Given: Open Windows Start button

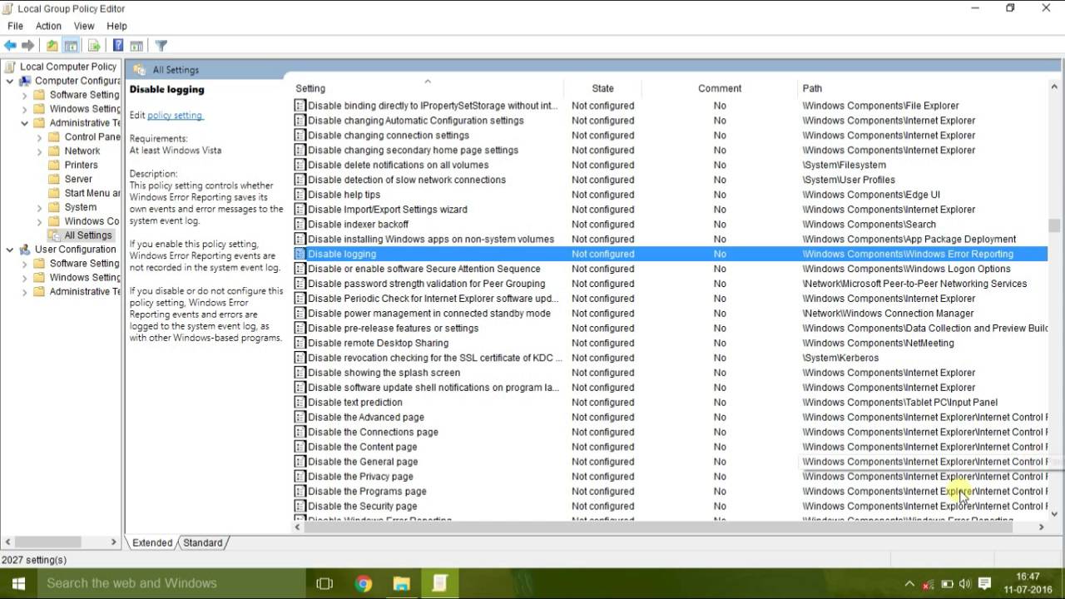Looking at the screenshot, I should click(x=18, y=583).
